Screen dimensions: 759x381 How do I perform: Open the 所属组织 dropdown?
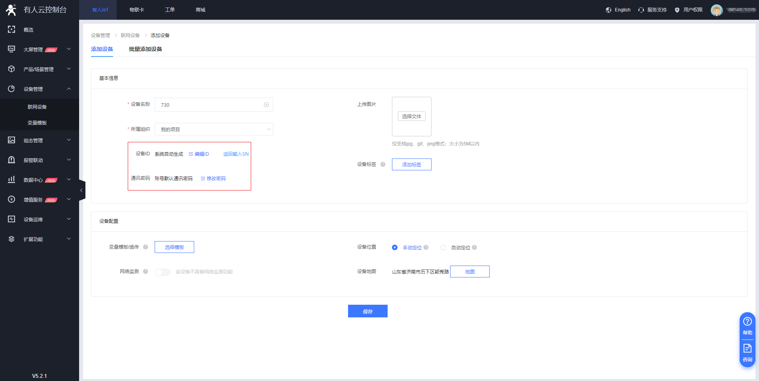(214, 129)
